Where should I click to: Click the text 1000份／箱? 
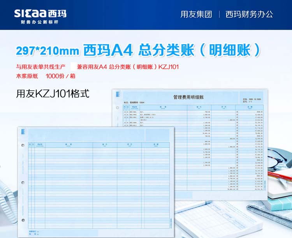pyautogui.click(x=60, y=76)
